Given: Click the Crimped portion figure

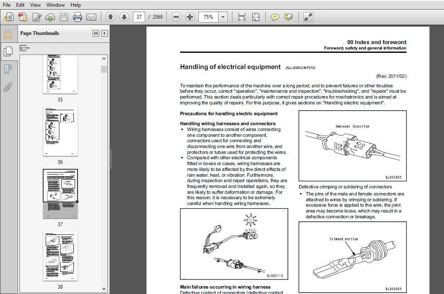Looking at the screenshot, I should [353, 257].
